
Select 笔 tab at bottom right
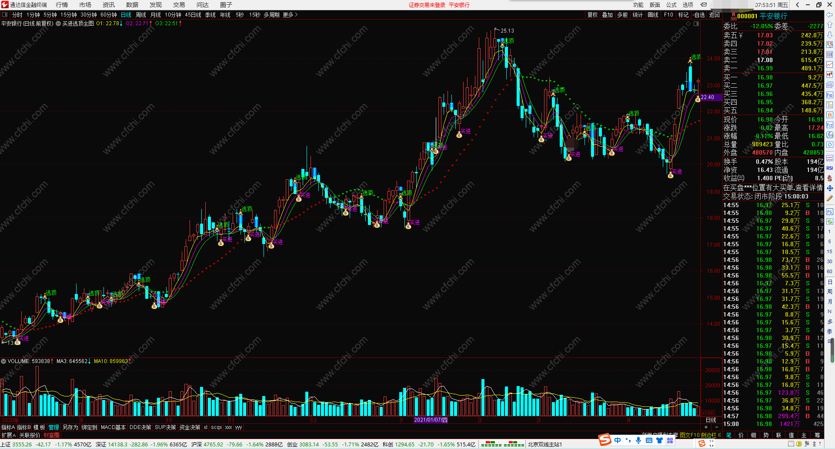click(x=729, y=435)
